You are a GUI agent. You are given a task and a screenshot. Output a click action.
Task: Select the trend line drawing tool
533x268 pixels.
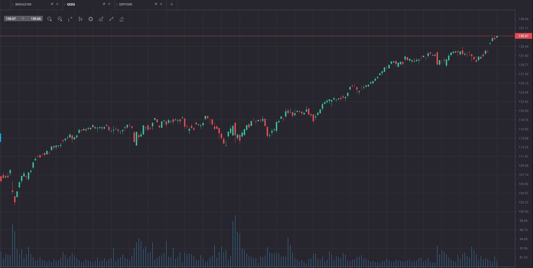coord(111,19)
